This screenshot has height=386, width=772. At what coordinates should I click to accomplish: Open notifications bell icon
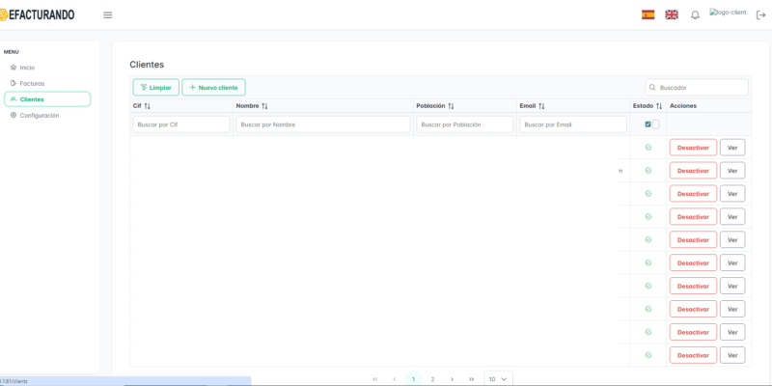(x=695, y=14)
